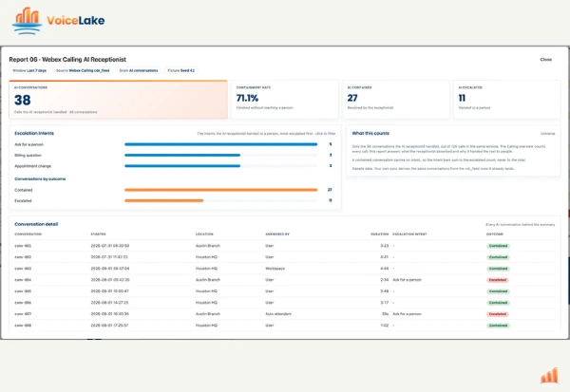
Task: Click the What this counts heading
Action: [x=370, y=133]
